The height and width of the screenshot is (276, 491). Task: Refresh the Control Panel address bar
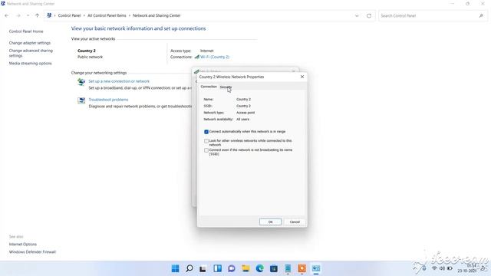coord(369,15)
